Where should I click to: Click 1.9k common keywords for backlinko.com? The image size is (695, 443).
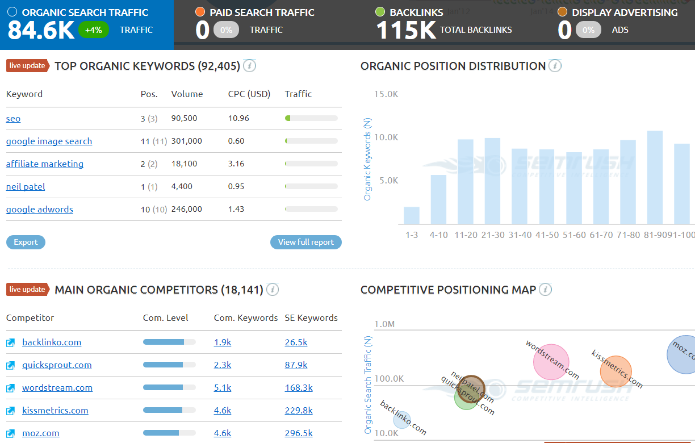click(x=223, y=342)
